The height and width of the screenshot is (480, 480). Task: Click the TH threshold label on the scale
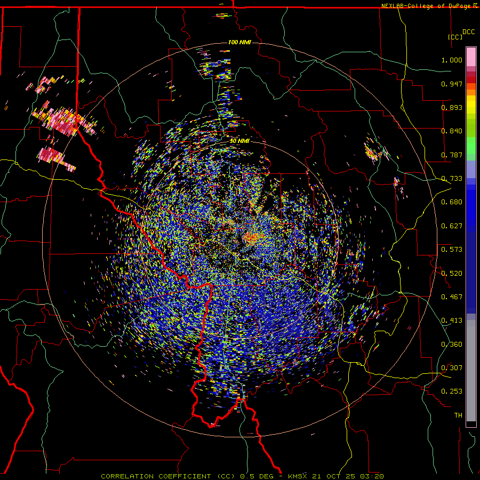(x=458, y=415)
